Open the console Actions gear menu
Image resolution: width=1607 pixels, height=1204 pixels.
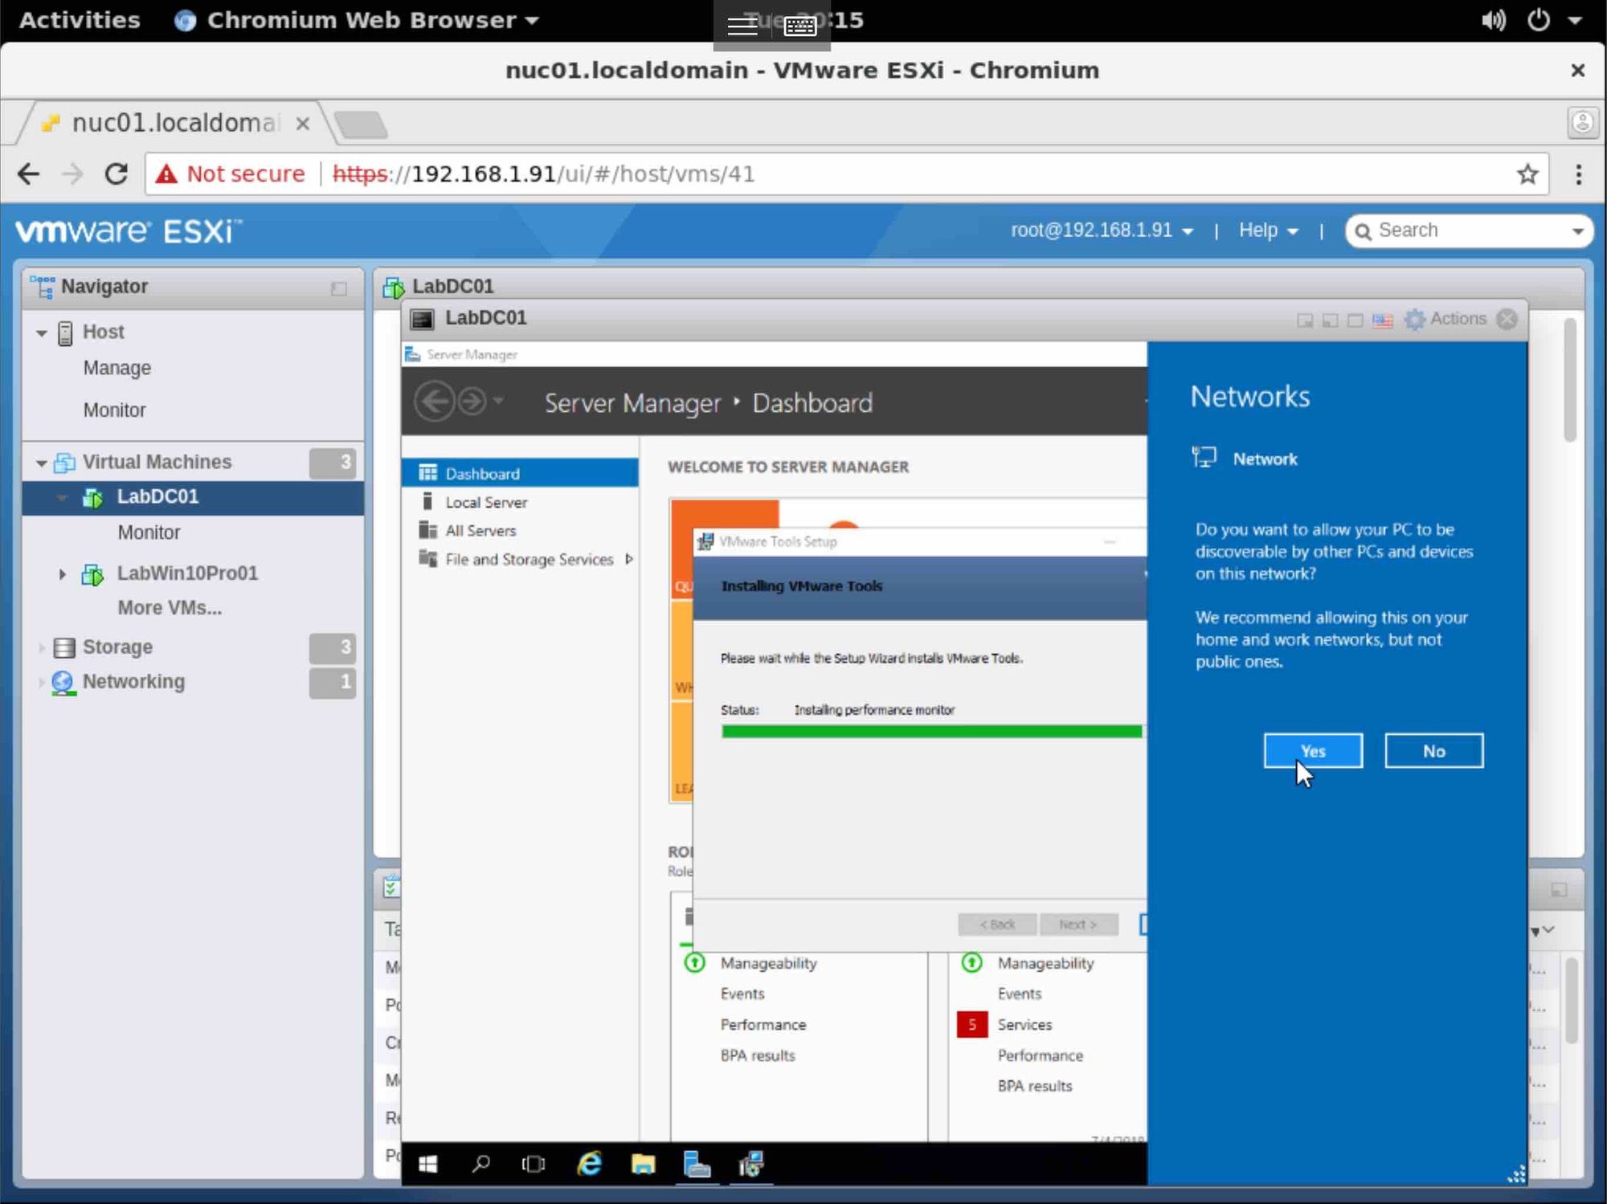pos(1445,319)
